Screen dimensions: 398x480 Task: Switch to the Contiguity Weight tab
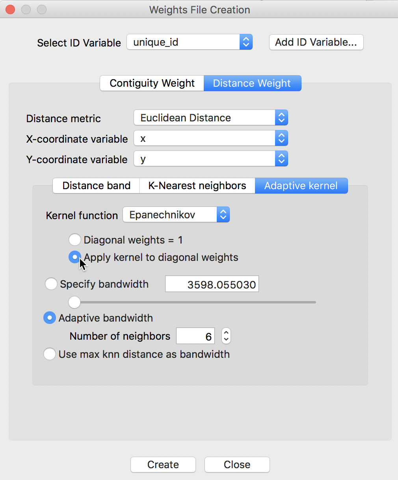(x=152, y=83)
